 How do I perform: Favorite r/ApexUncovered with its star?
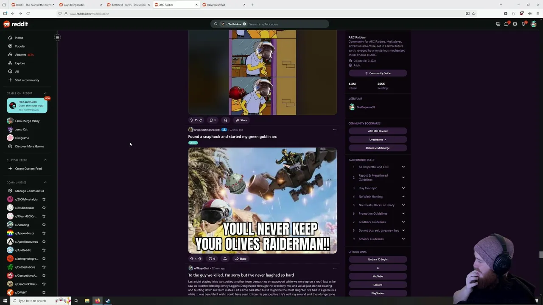[44, 241]
